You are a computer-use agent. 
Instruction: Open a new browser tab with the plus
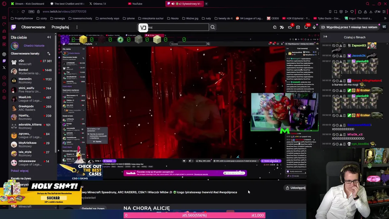(x=206, y=4)
